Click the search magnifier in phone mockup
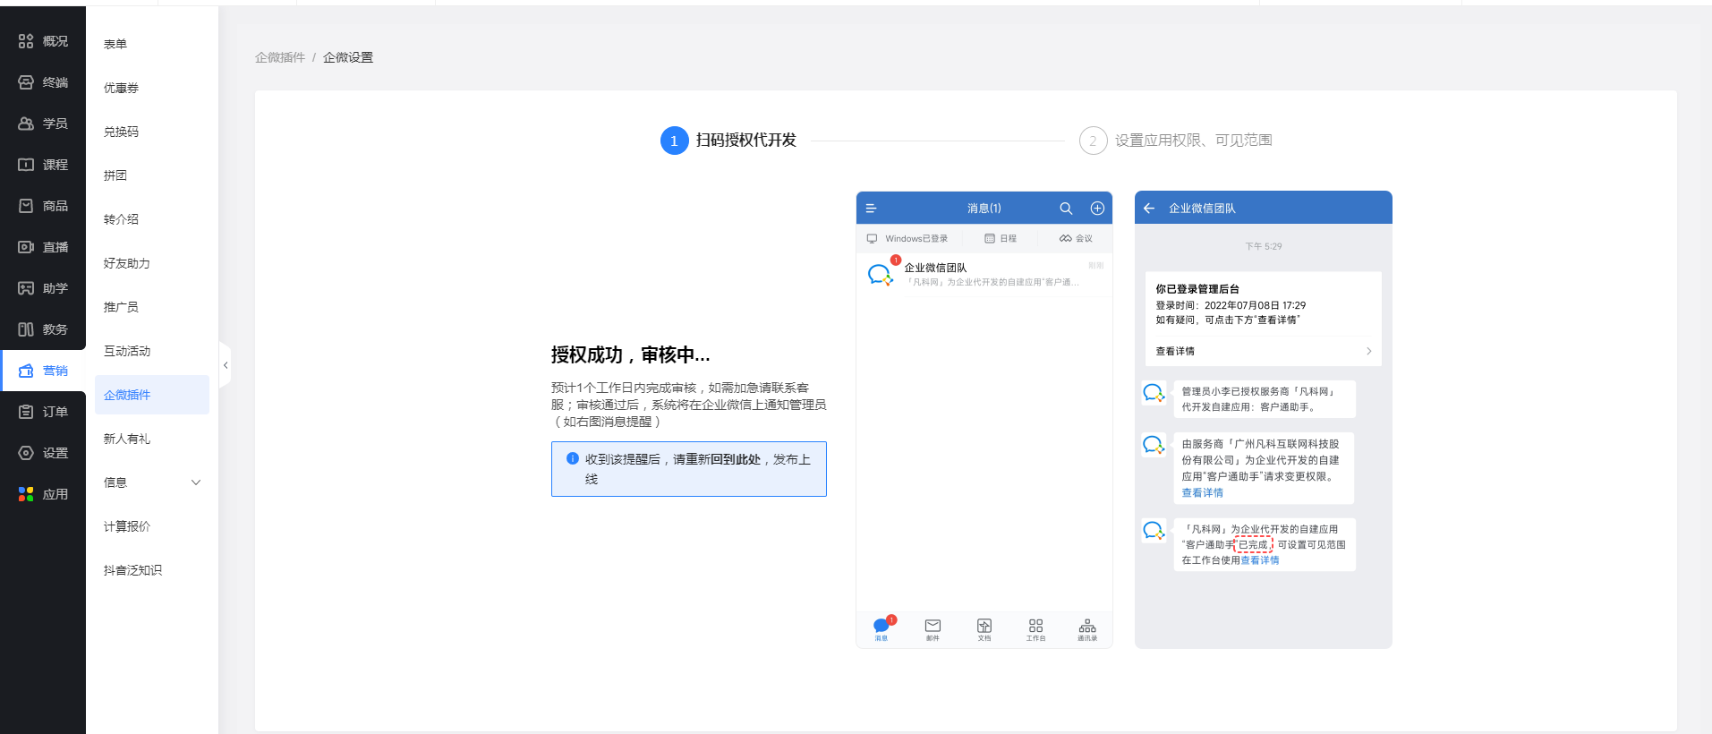The height and width of the screenshot is (734, 1712). 1066,209
